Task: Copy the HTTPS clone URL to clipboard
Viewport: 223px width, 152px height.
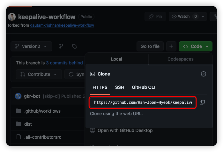Action: (202, 102)
